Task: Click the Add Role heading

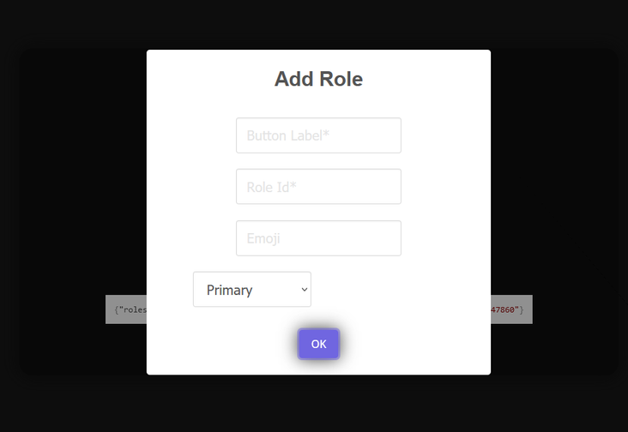Action: point(318,80)
